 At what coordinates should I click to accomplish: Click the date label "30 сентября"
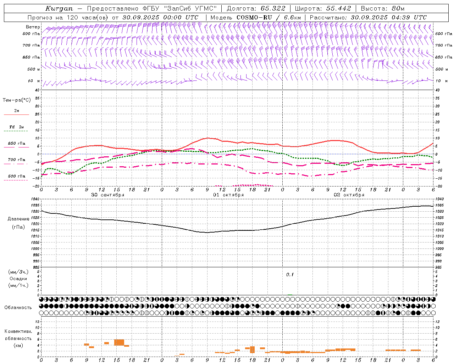(x=107, y=195)
